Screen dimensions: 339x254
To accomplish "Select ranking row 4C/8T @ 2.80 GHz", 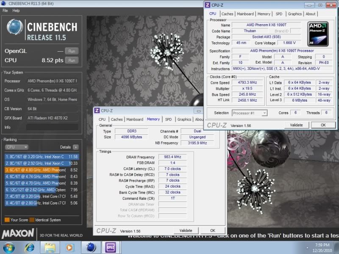I will pos(41,203).
